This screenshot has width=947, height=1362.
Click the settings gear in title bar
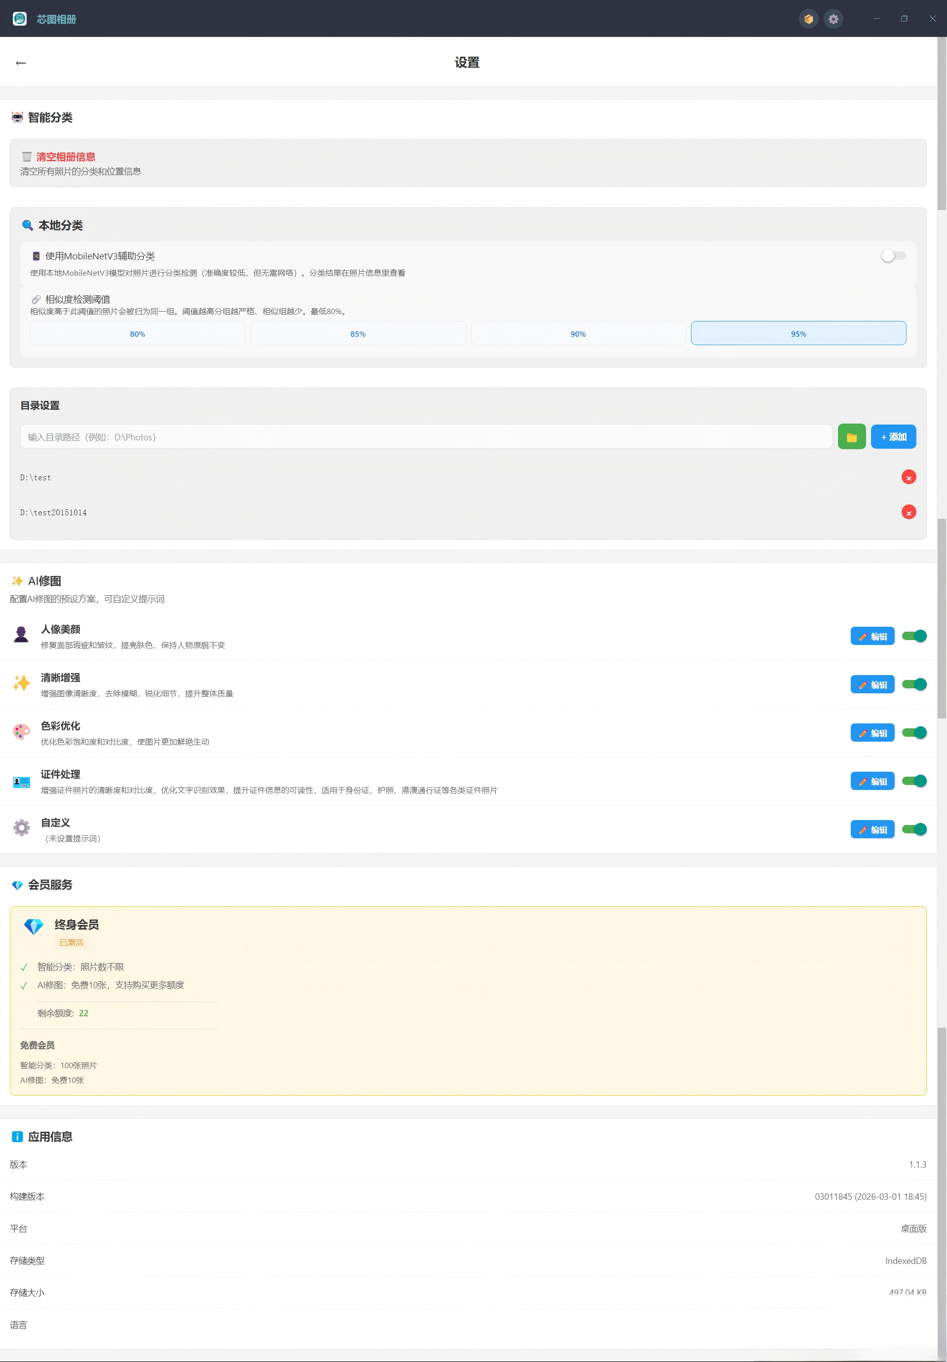coord(833,19)
